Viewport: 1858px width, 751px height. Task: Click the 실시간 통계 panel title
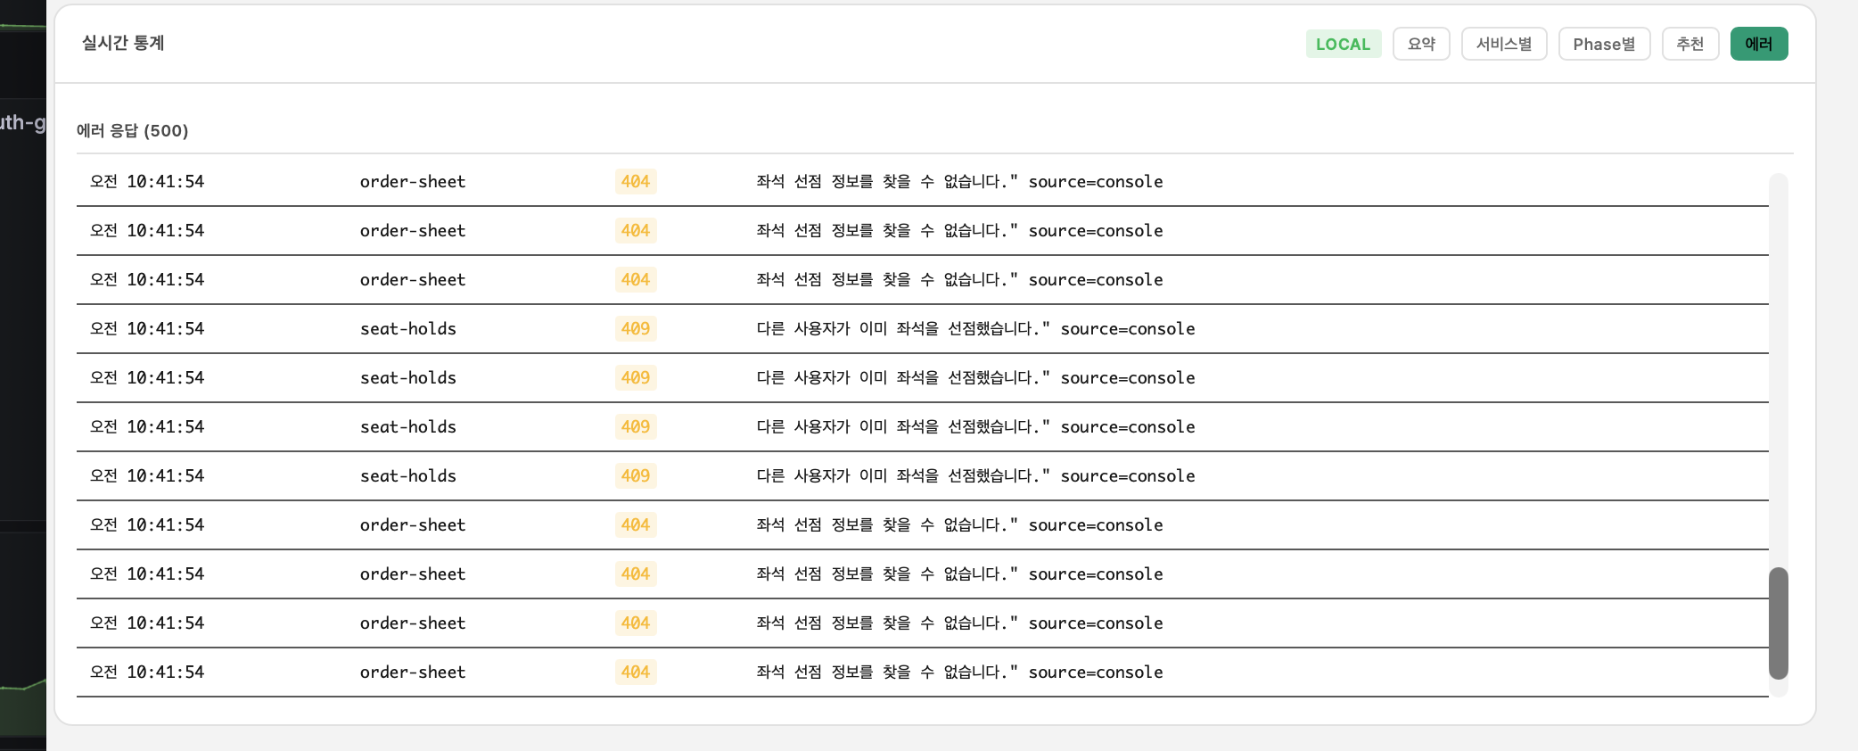(x=123, y=43)
